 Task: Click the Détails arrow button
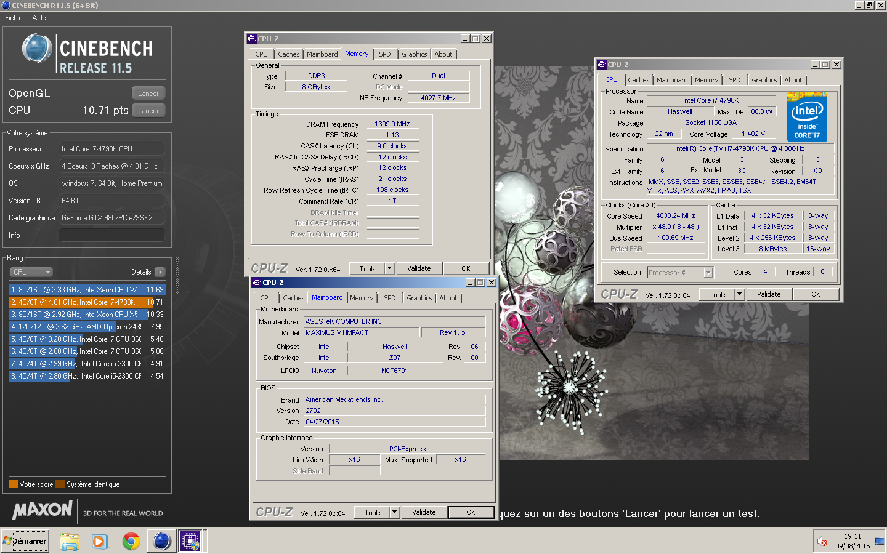pyautogui.click(x=160, y=272)
